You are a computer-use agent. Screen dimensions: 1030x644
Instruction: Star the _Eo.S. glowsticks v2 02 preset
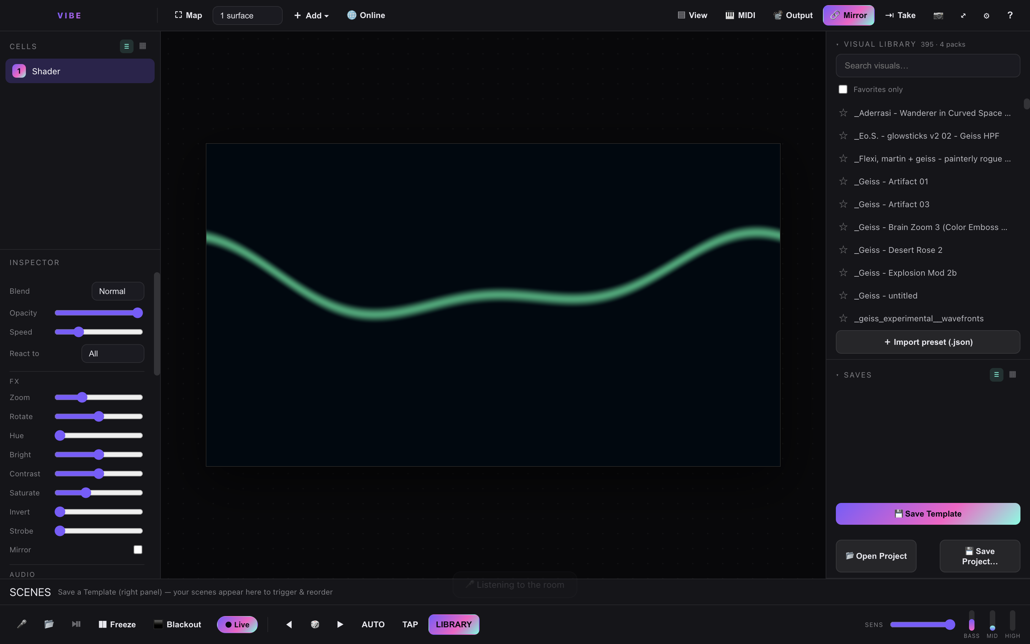click(843, 136)
